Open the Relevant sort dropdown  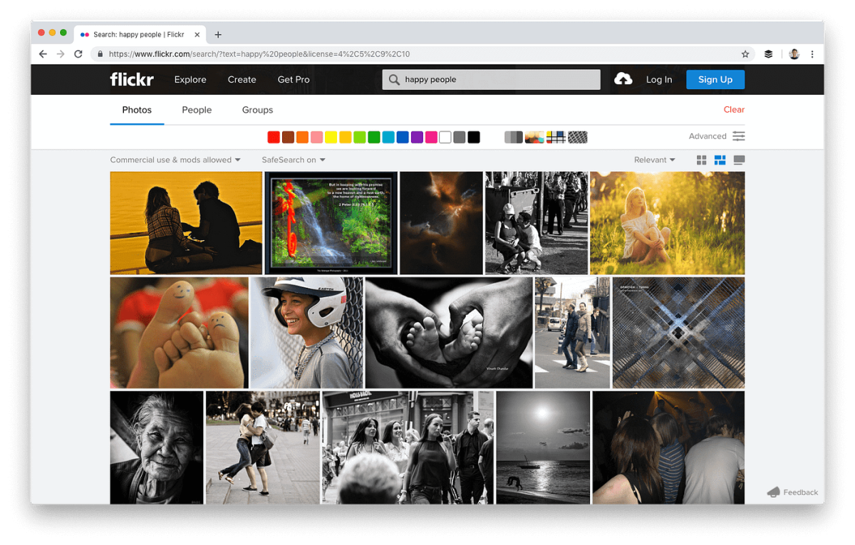point(654,160)
